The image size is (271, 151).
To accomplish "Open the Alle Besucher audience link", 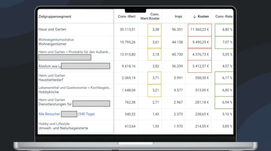I will click(49, 114).
